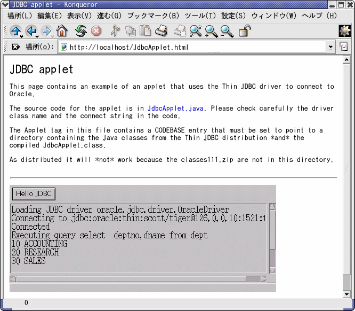
Task: Click in the location URL input field
Action: 192,47
